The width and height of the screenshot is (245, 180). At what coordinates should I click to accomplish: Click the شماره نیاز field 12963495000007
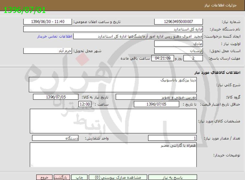pyautogui.click(x=179, y=22)
